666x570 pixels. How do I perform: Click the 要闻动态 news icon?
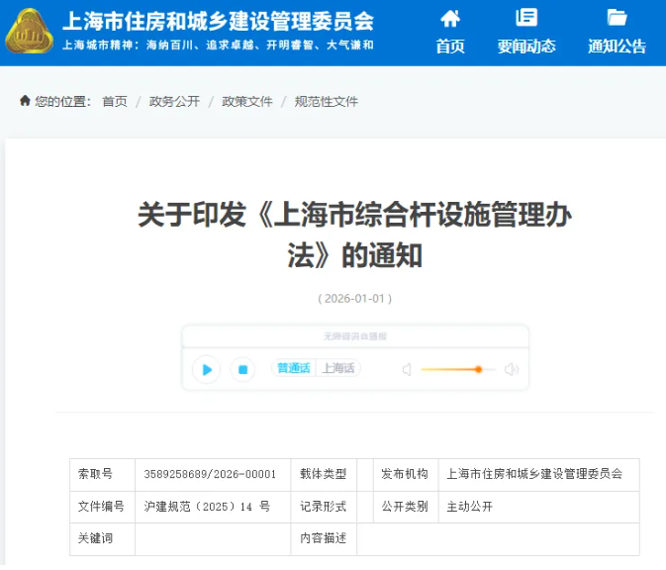tap(526, 18)
